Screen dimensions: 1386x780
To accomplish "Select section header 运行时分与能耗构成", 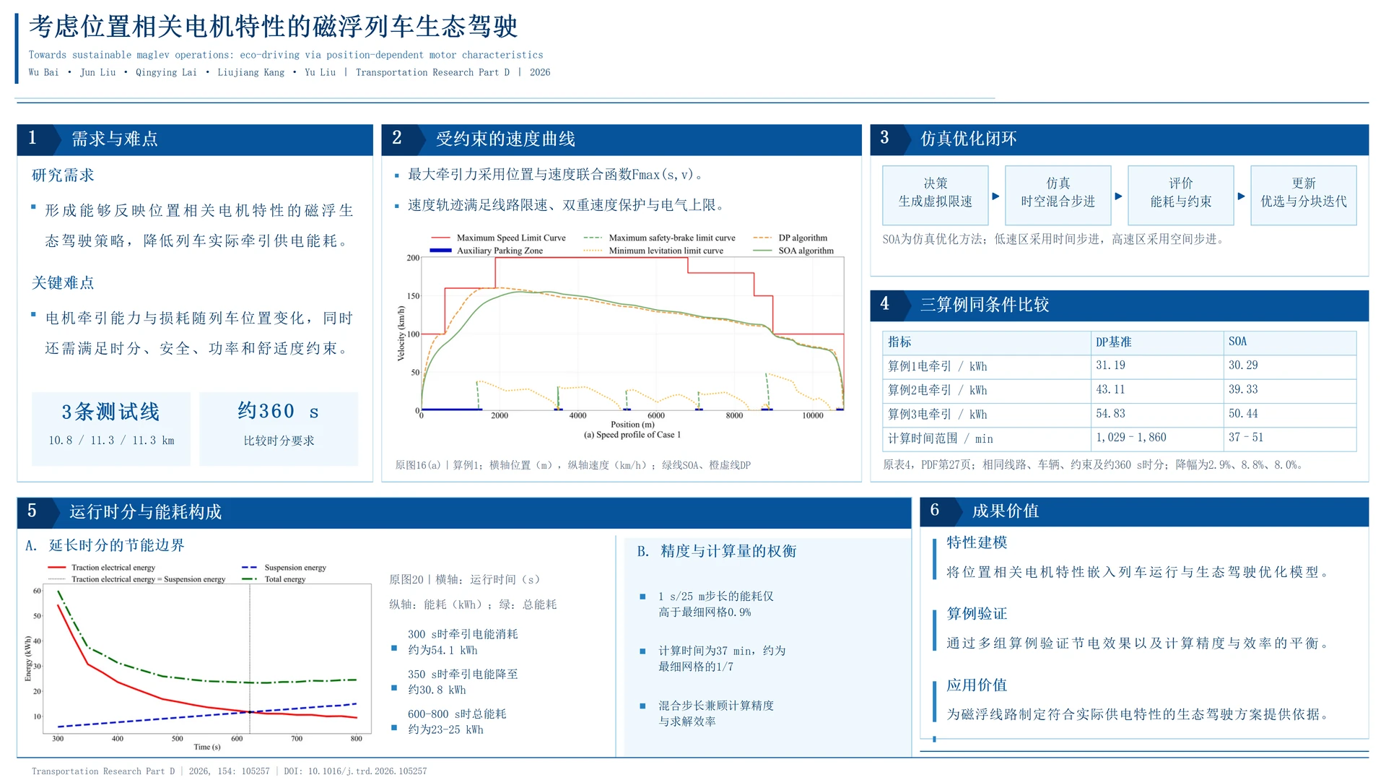I will (464, 511).
